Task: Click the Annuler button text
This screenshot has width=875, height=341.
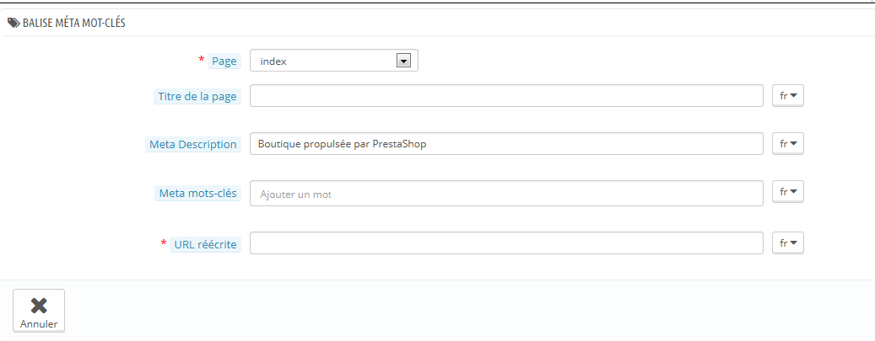Action: click(x=39, y=323)
